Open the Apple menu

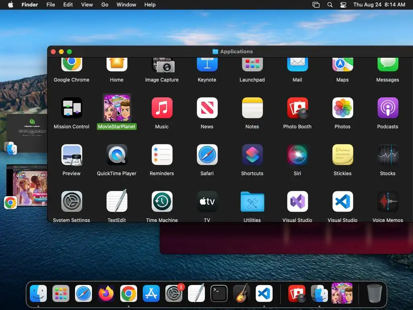(x=10, y=4)
